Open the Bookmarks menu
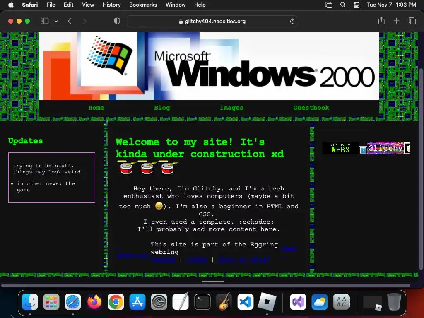This screenshot has height=318, width=424. pyautogui.click(x=143, y=5)
